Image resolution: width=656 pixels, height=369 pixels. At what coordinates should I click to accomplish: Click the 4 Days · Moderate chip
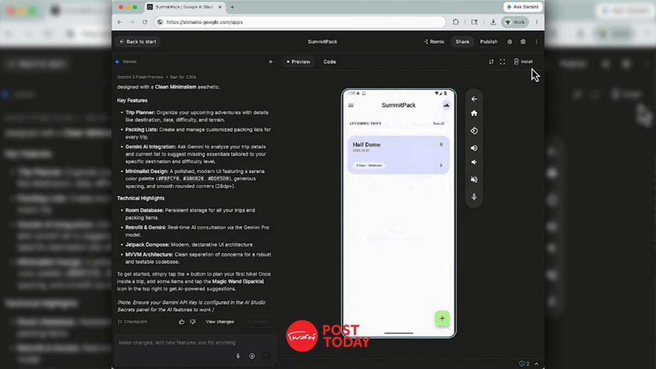(369, 165)
